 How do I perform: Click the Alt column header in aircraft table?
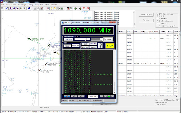point(130,32)
